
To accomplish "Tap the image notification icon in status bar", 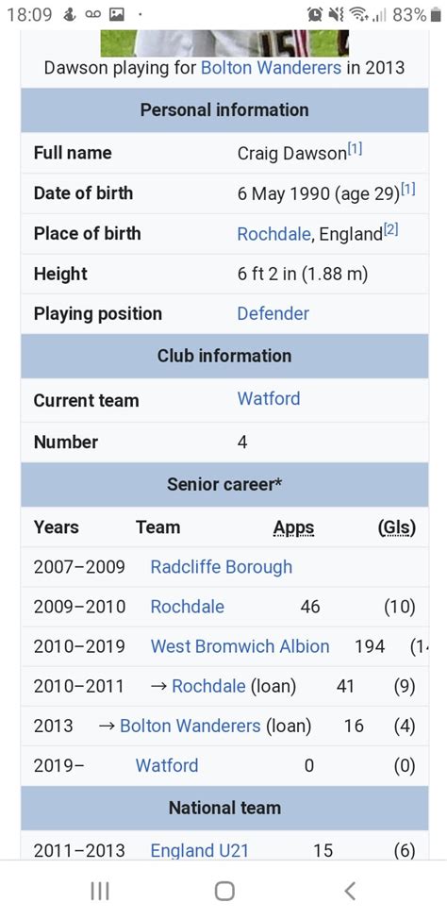I will pyautogui.click(x=117, y=15).
